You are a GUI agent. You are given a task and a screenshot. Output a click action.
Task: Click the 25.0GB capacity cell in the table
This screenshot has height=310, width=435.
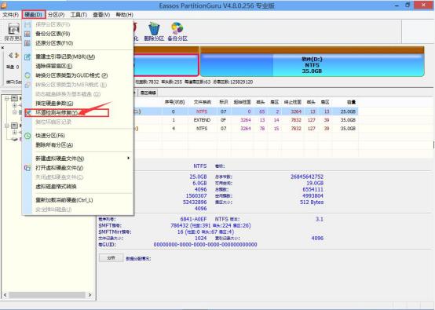point(348,111)
